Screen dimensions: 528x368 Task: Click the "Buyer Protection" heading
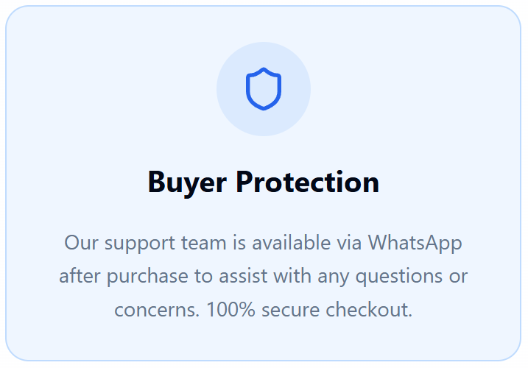point(264,182)
